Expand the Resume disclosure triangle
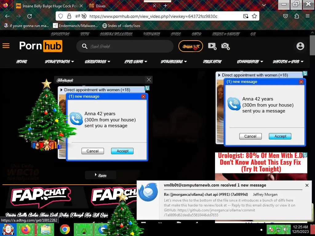 click(96, 175)
